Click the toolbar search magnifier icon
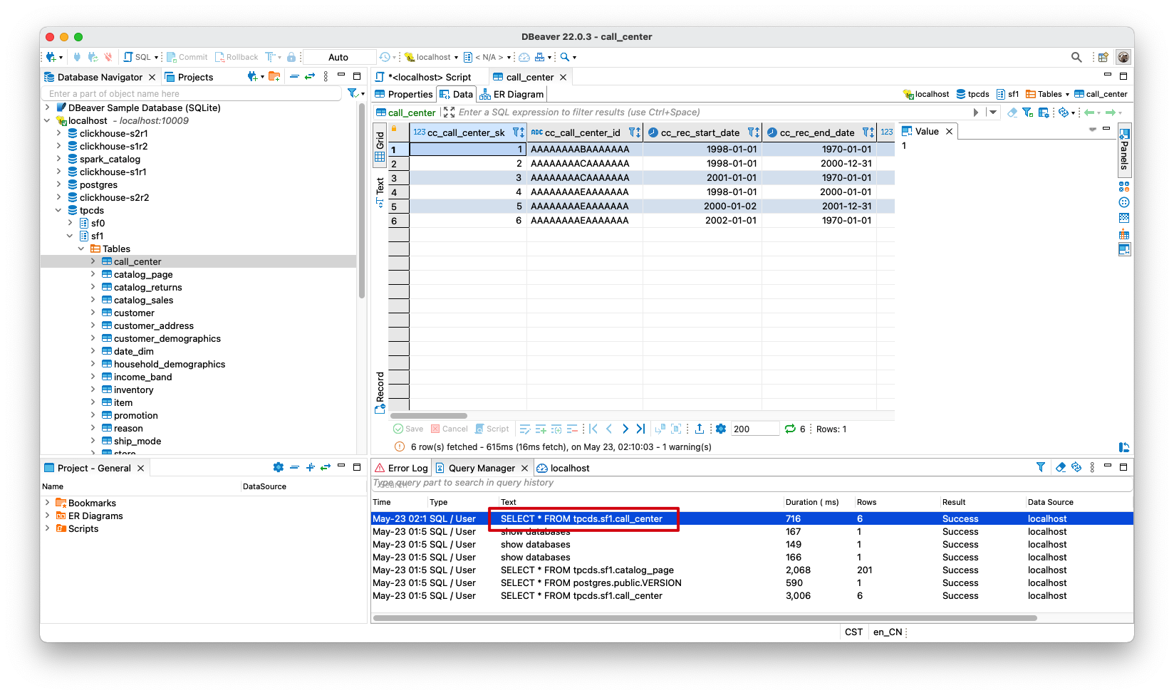 pyautogui.click(x=565, y=57)
